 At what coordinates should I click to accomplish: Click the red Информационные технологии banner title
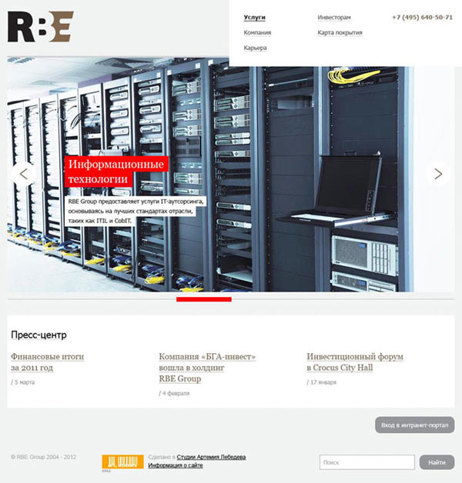(x=116, y=172)
